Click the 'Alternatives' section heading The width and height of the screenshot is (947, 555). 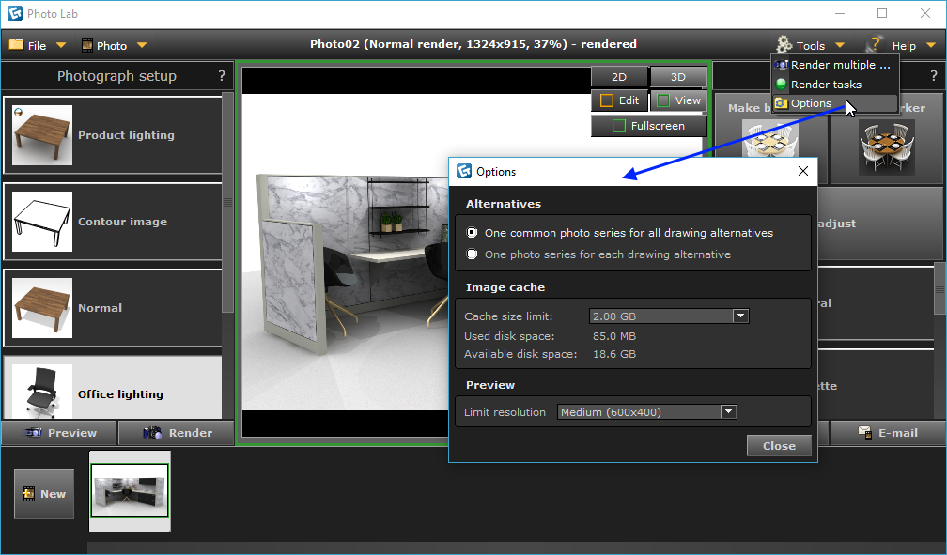tap(504, 204)
